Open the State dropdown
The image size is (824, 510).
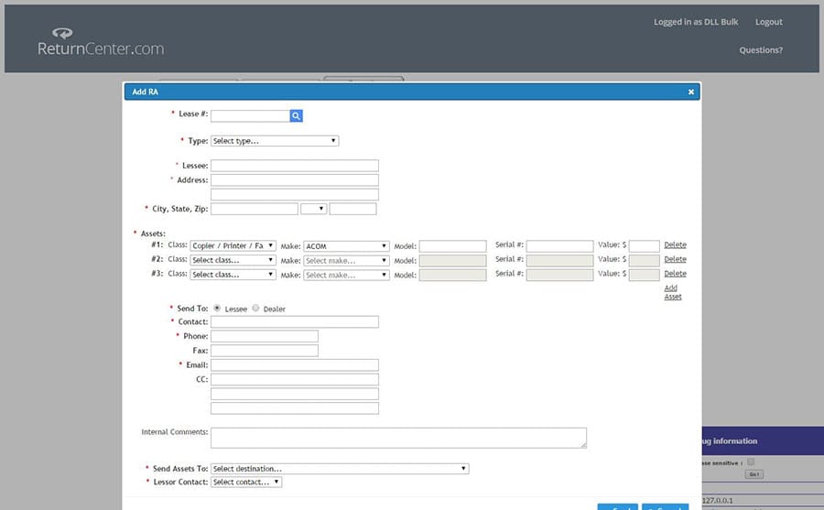(314, 209)
